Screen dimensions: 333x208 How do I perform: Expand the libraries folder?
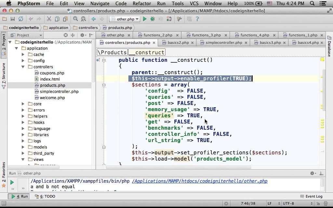(x=23, y=135)
